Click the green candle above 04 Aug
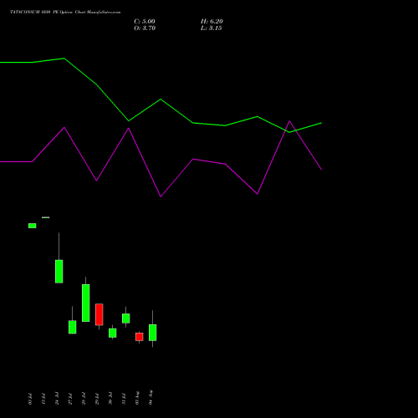Viewport: 418px width, 418px height. pyautogui.click(x=153, y=333)
